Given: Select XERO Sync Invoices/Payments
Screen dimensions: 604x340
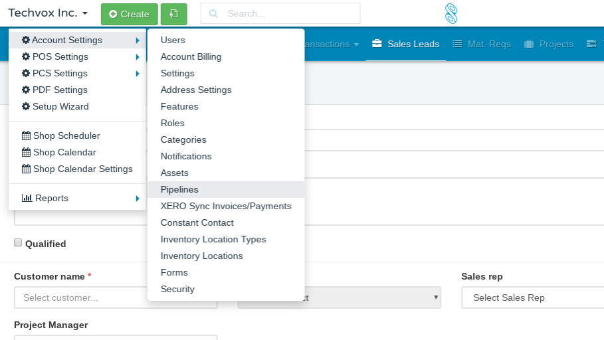Looking at the screenshot, I should [226, 206].
